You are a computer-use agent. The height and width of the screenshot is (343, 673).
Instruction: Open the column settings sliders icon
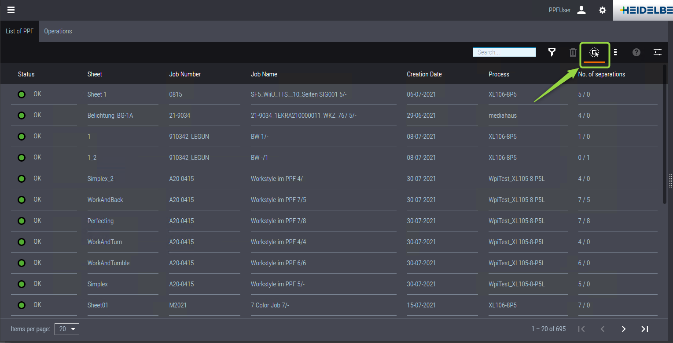tap(657, 52)
